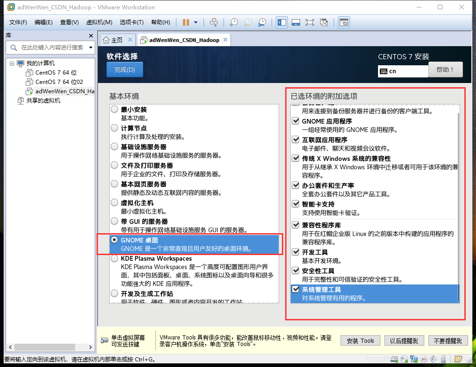Click the 安装 Tools button

(360, 341)
